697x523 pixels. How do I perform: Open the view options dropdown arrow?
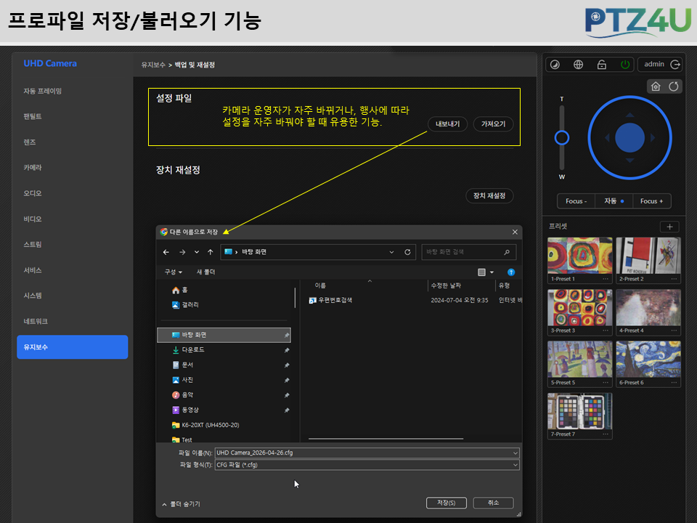click(492, 272)
